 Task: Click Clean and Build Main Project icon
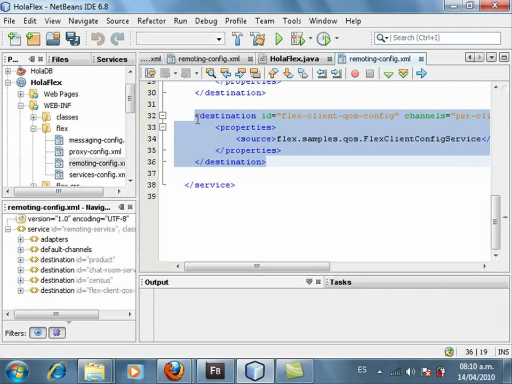258,38
